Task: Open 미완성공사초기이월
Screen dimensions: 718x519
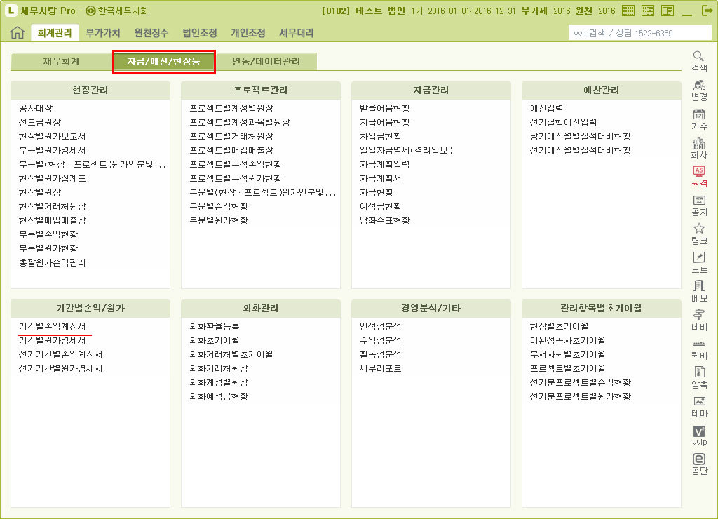Action: [568, 340]
